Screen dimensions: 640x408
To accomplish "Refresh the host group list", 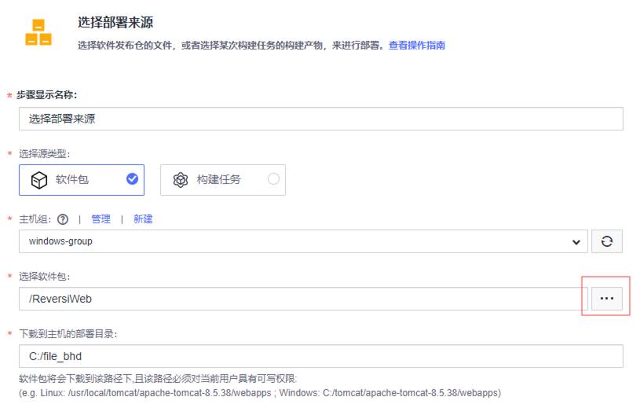I will coord(606,241).
